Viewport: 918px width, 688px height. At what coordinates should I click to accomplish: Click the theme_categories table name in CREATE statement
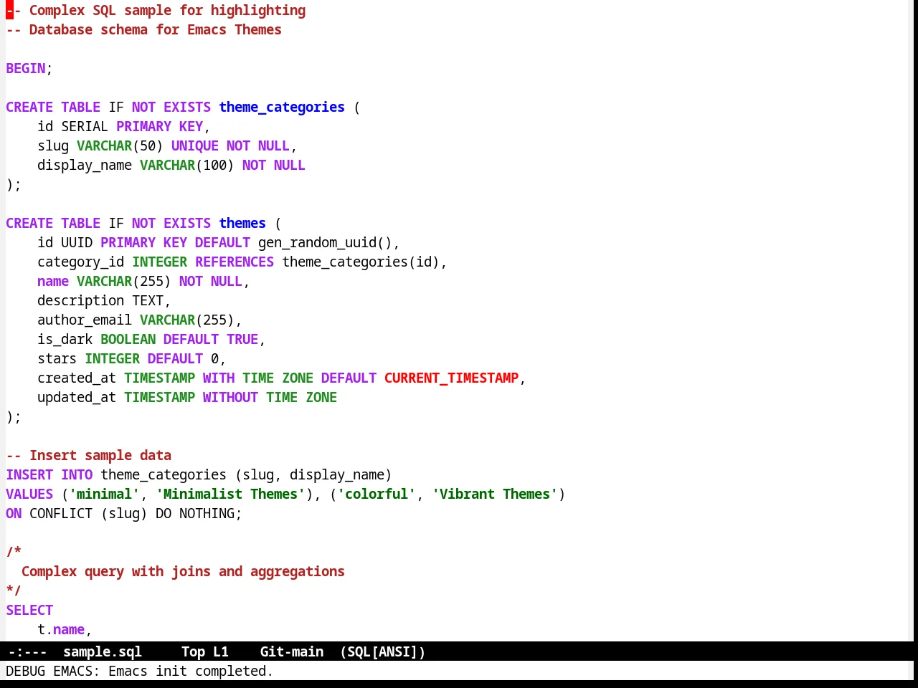click(x=282, y=107)
